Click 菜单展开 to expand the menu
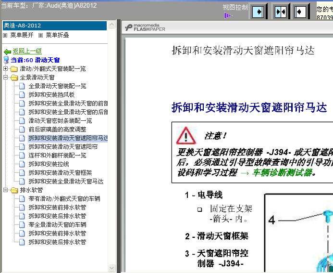The image size is (333, 273). 22,35
